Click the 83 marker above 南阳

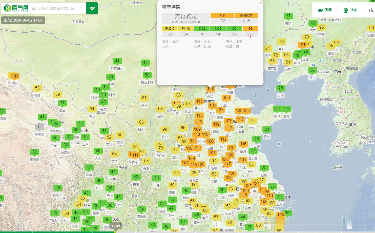pos(176,173)
